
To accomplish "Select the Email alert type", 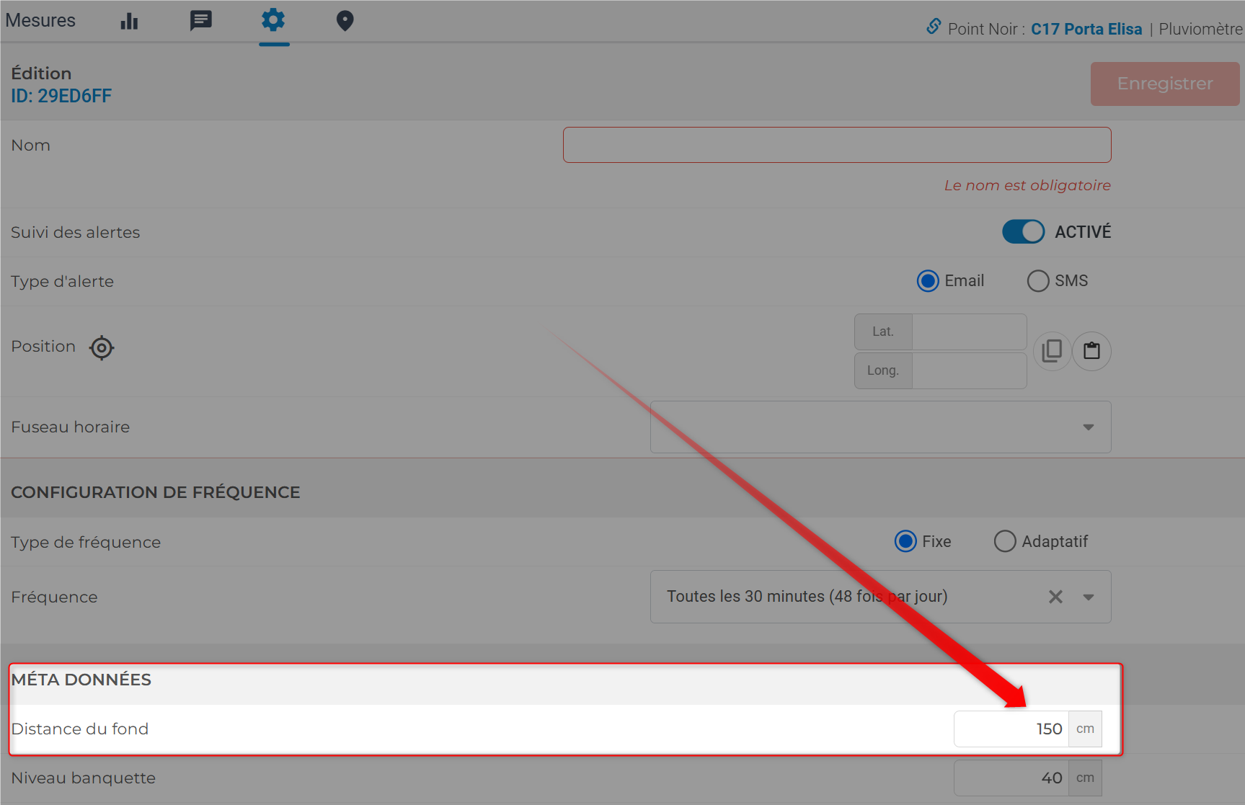I will tap(928, 281).
